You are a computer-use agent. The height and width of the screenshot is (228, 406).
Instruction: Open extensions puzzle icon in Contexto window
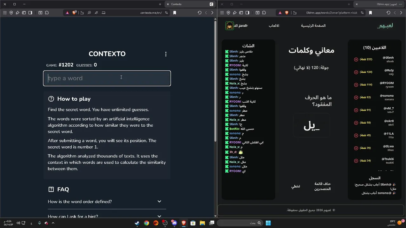(47, 13)
